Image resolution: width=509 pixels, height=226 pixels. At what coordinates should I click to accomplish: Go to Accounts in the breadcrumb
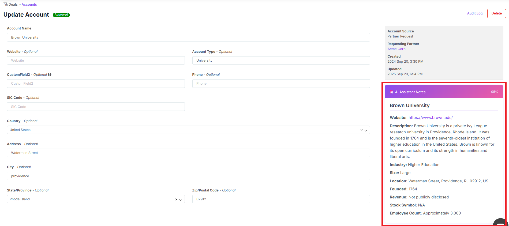29,5
